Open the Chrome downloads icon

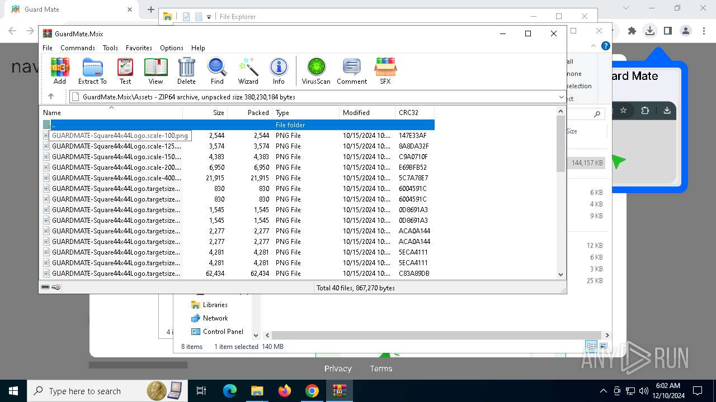649,31
